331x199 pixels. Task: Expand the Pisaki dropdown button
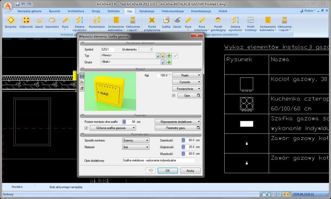[x=186, y=75]
